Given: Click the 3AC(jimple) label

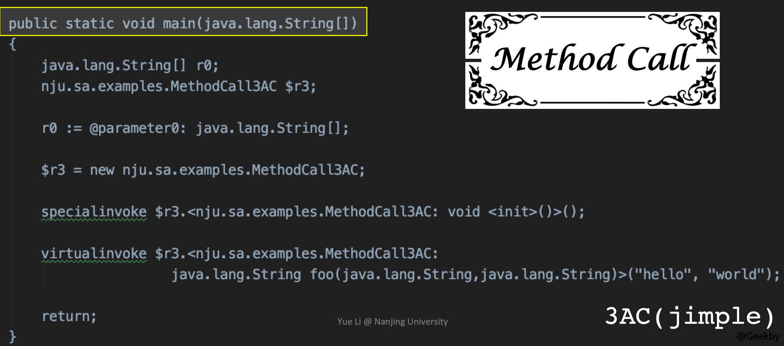Looking at the screenshot, I should pyautogui.click(x=690, y=316).
